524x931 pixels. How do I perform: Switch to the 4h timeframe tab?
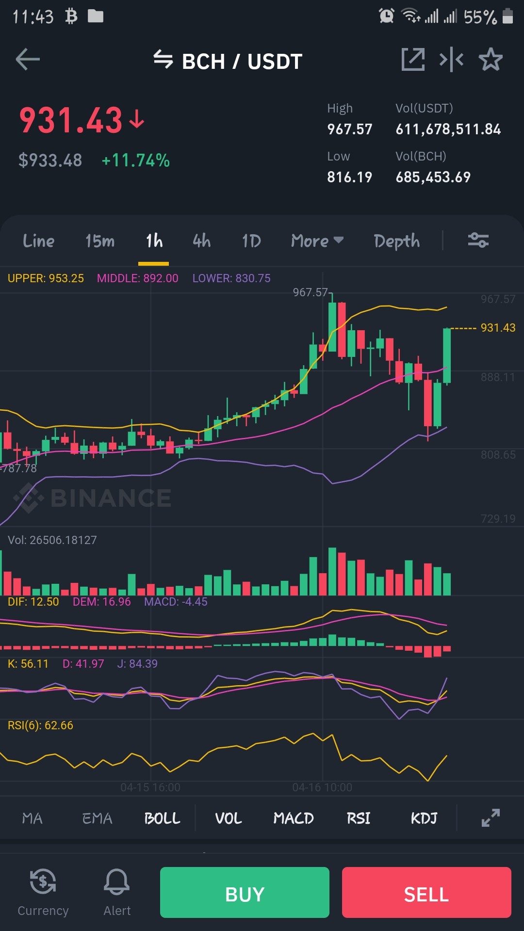[201, 241]
